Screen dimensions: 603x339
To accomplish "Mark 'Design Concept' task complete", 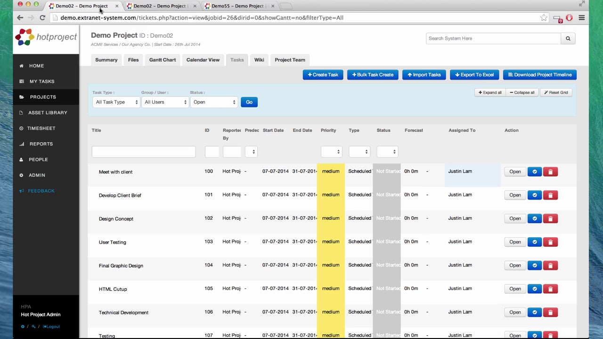I will point(534,218).
